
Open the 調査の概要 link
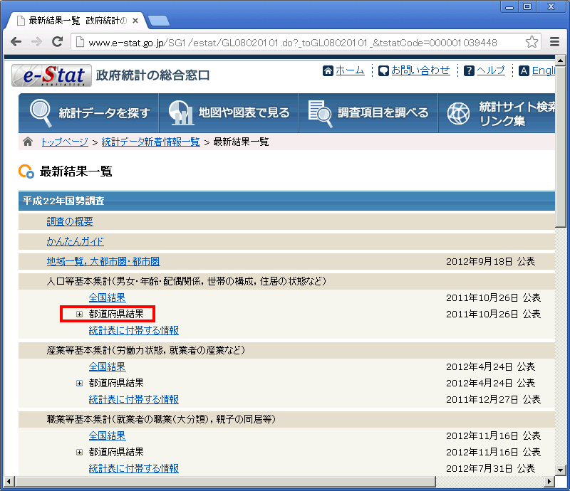tap(69, 221)
